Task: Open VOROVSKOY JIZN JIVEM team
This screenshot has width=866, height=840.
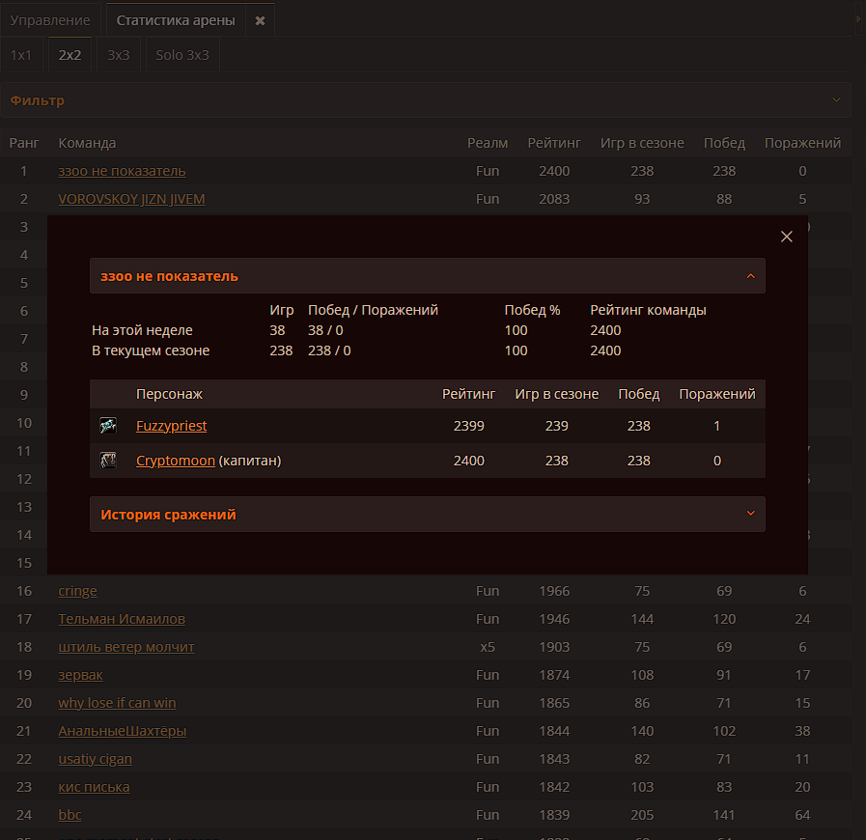Action: [131, 199]
